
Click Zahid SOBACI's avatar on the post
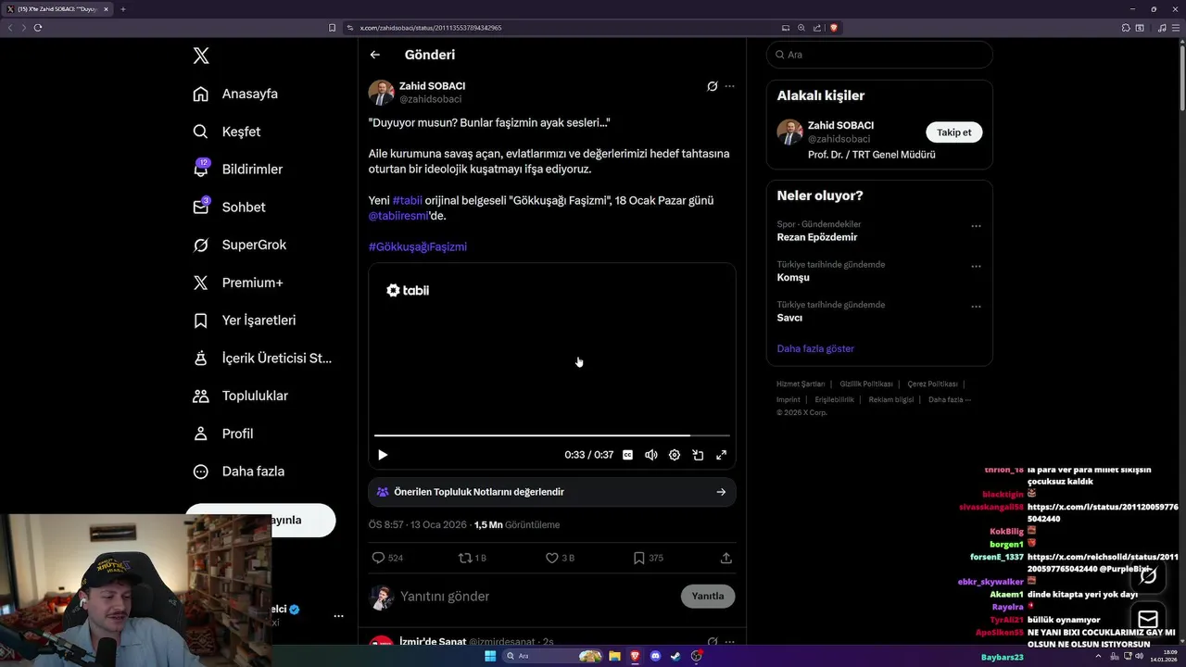click(x=382, y=92)
